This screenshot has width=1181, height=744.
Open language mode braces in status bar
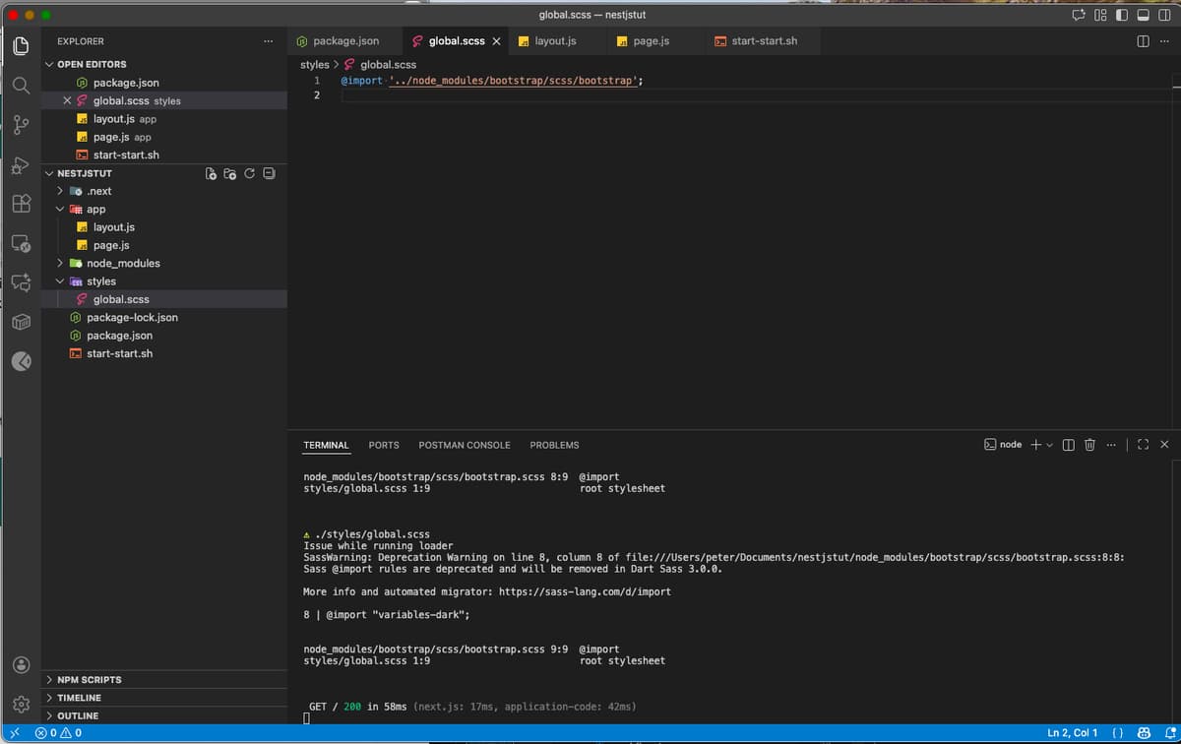coord(1118,733)
